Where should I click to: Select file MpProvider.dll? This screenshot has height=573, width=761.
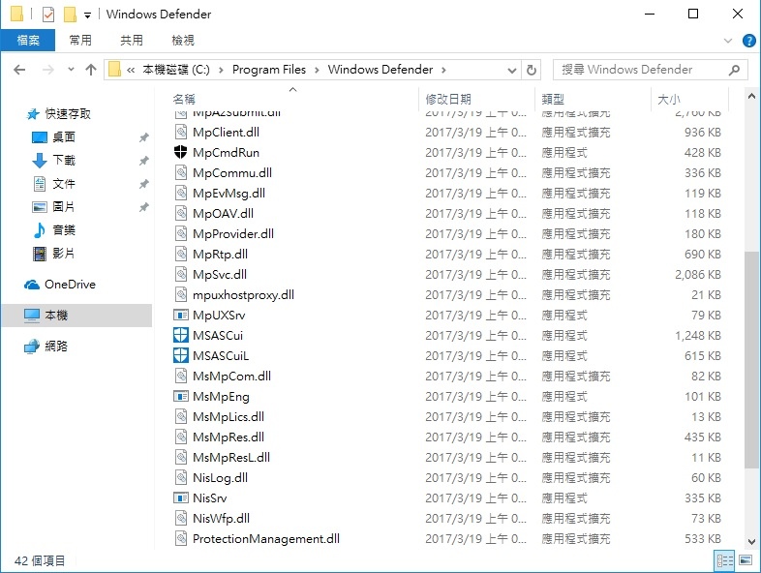[233, 234]
